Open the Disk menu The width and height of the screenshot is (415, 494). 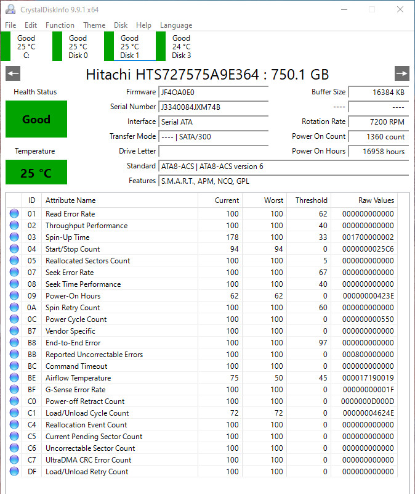(121, 25)
